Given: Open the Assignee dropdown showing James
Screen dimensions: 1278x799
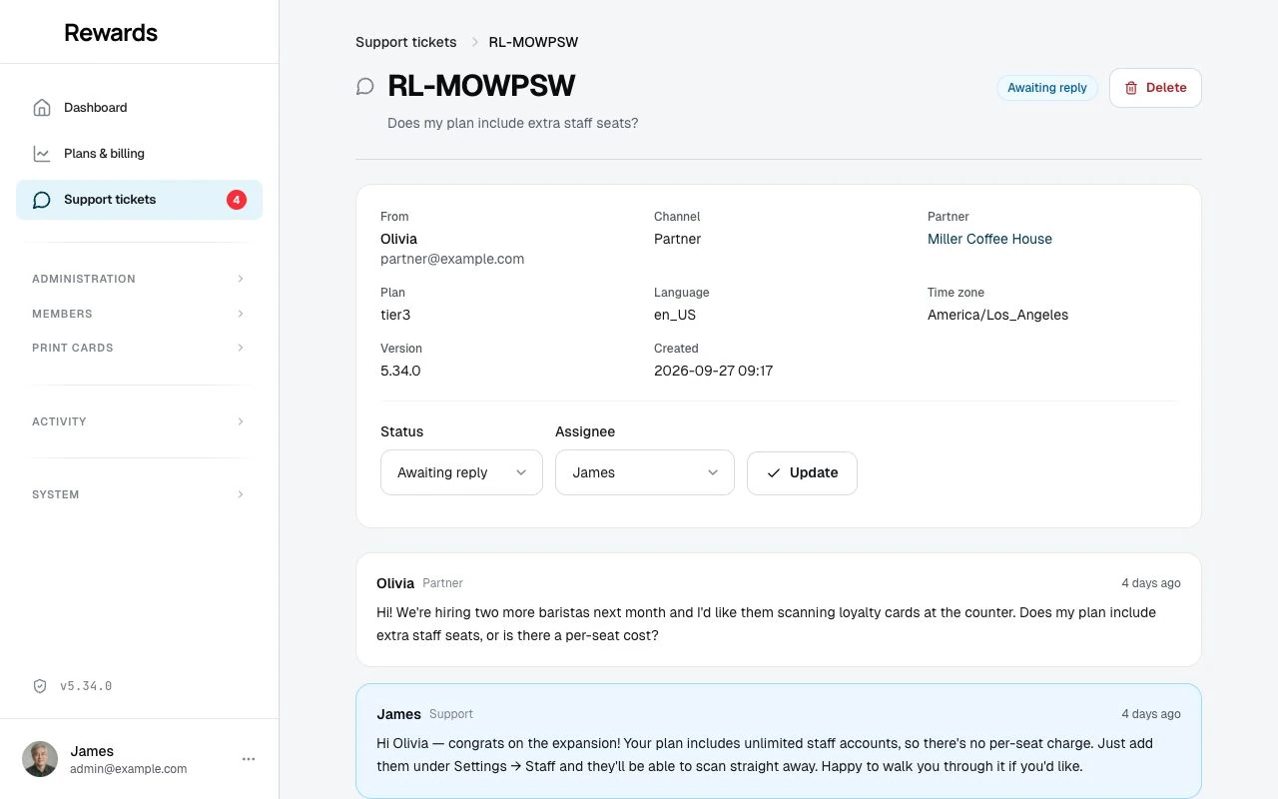Looking at the screenshot, I should (x=645, y=472).
